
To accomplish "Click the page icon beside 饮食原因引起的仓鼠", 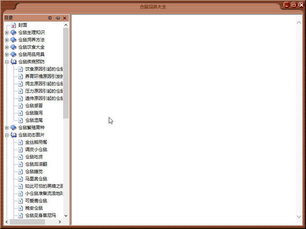I will 21,69.
